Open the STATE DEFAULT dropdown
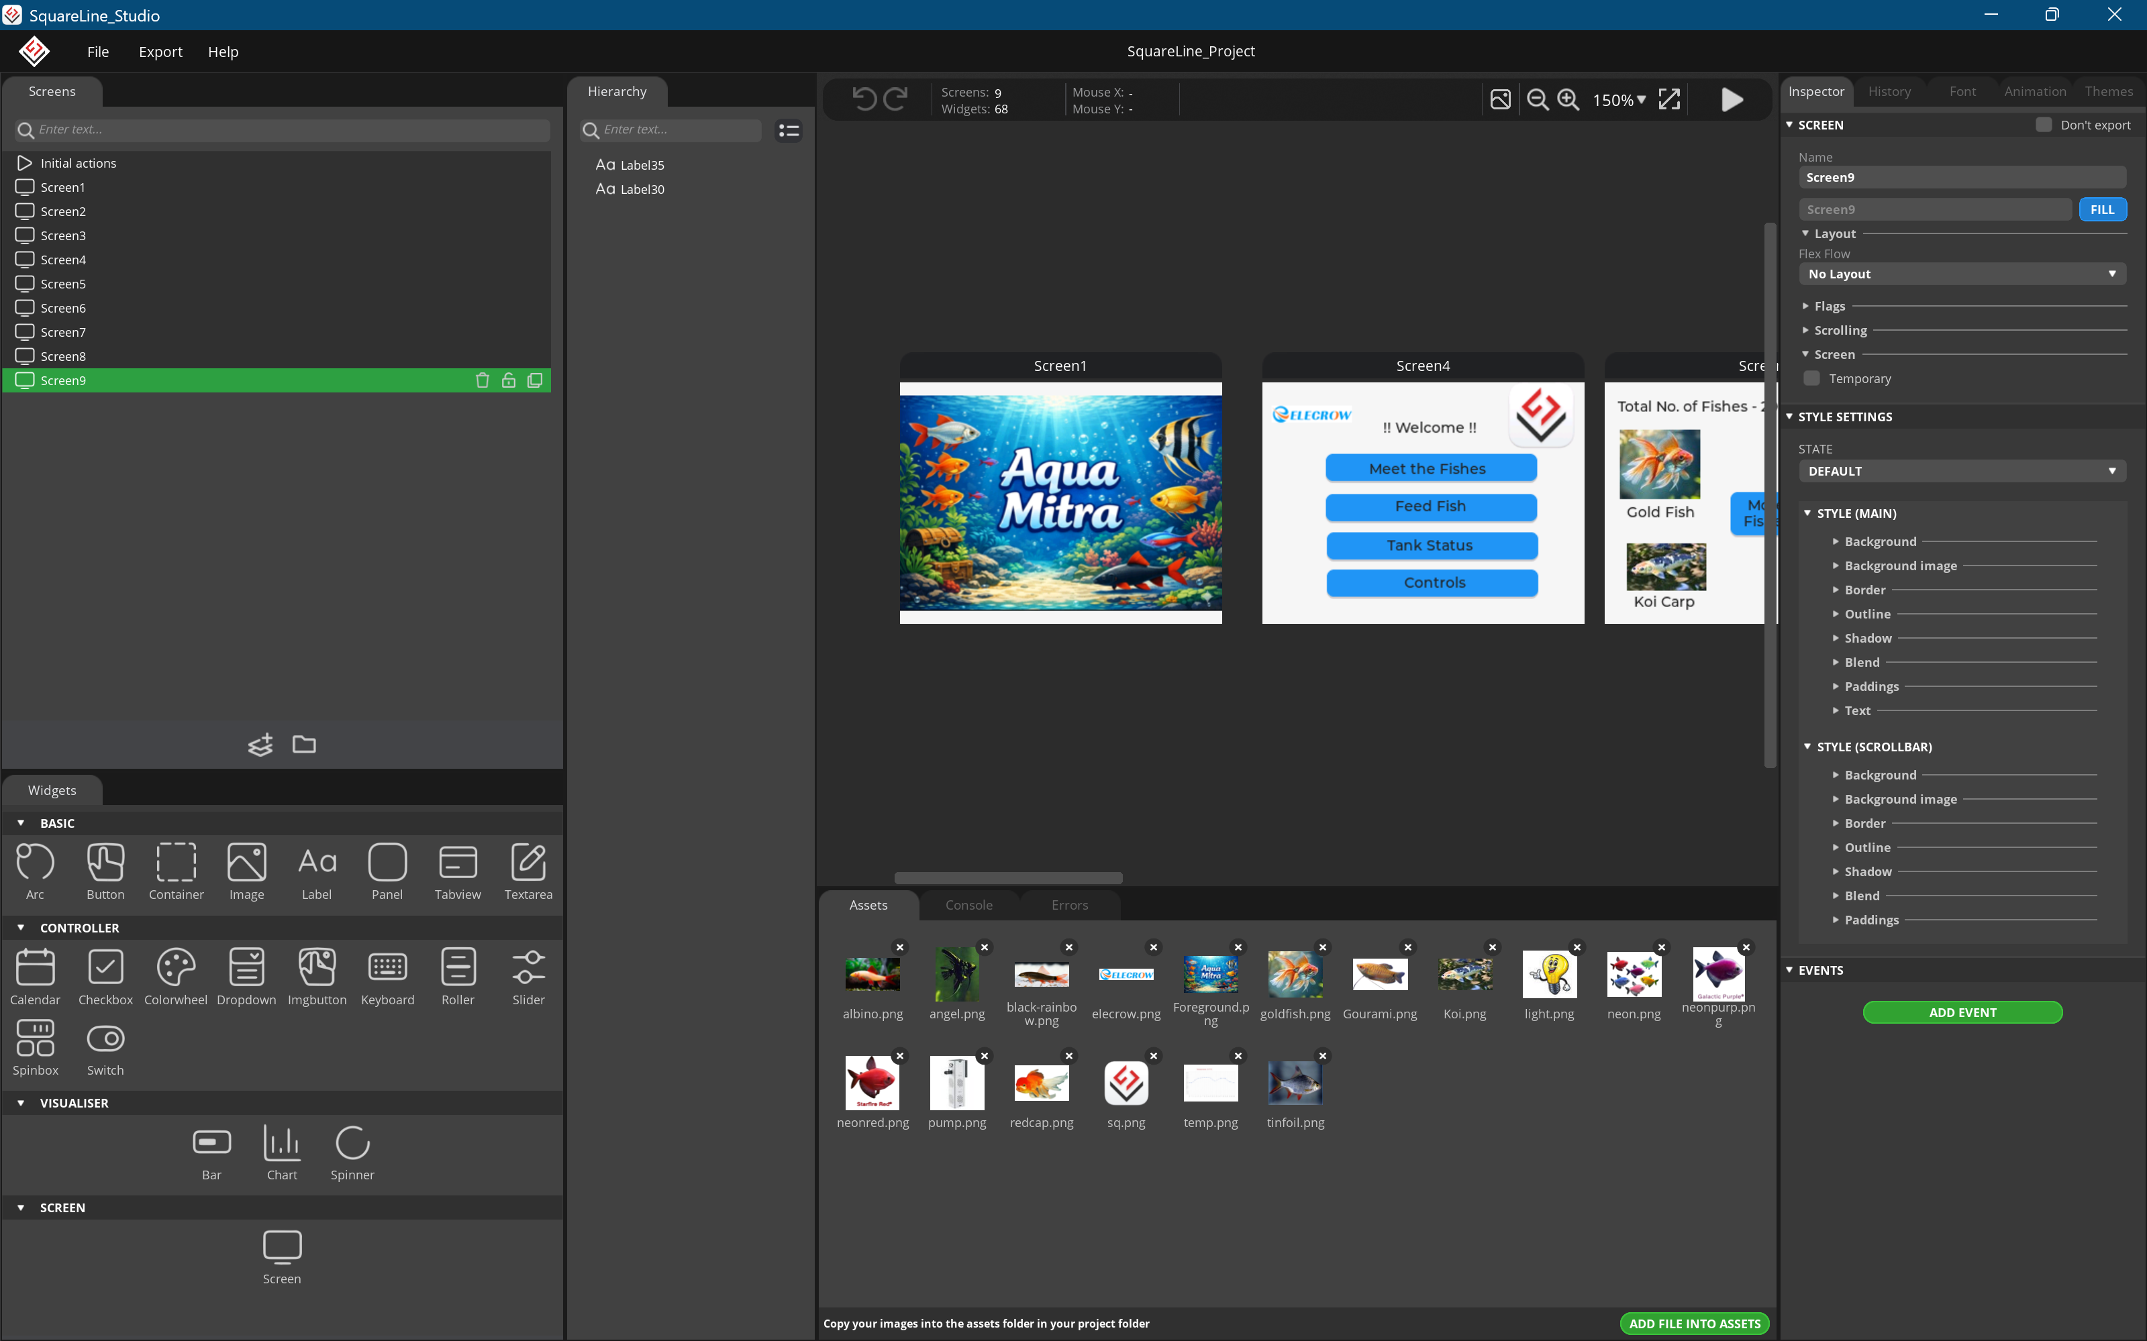The height and width of the screenshot is (1341, 2147). tap(1962, 471)
